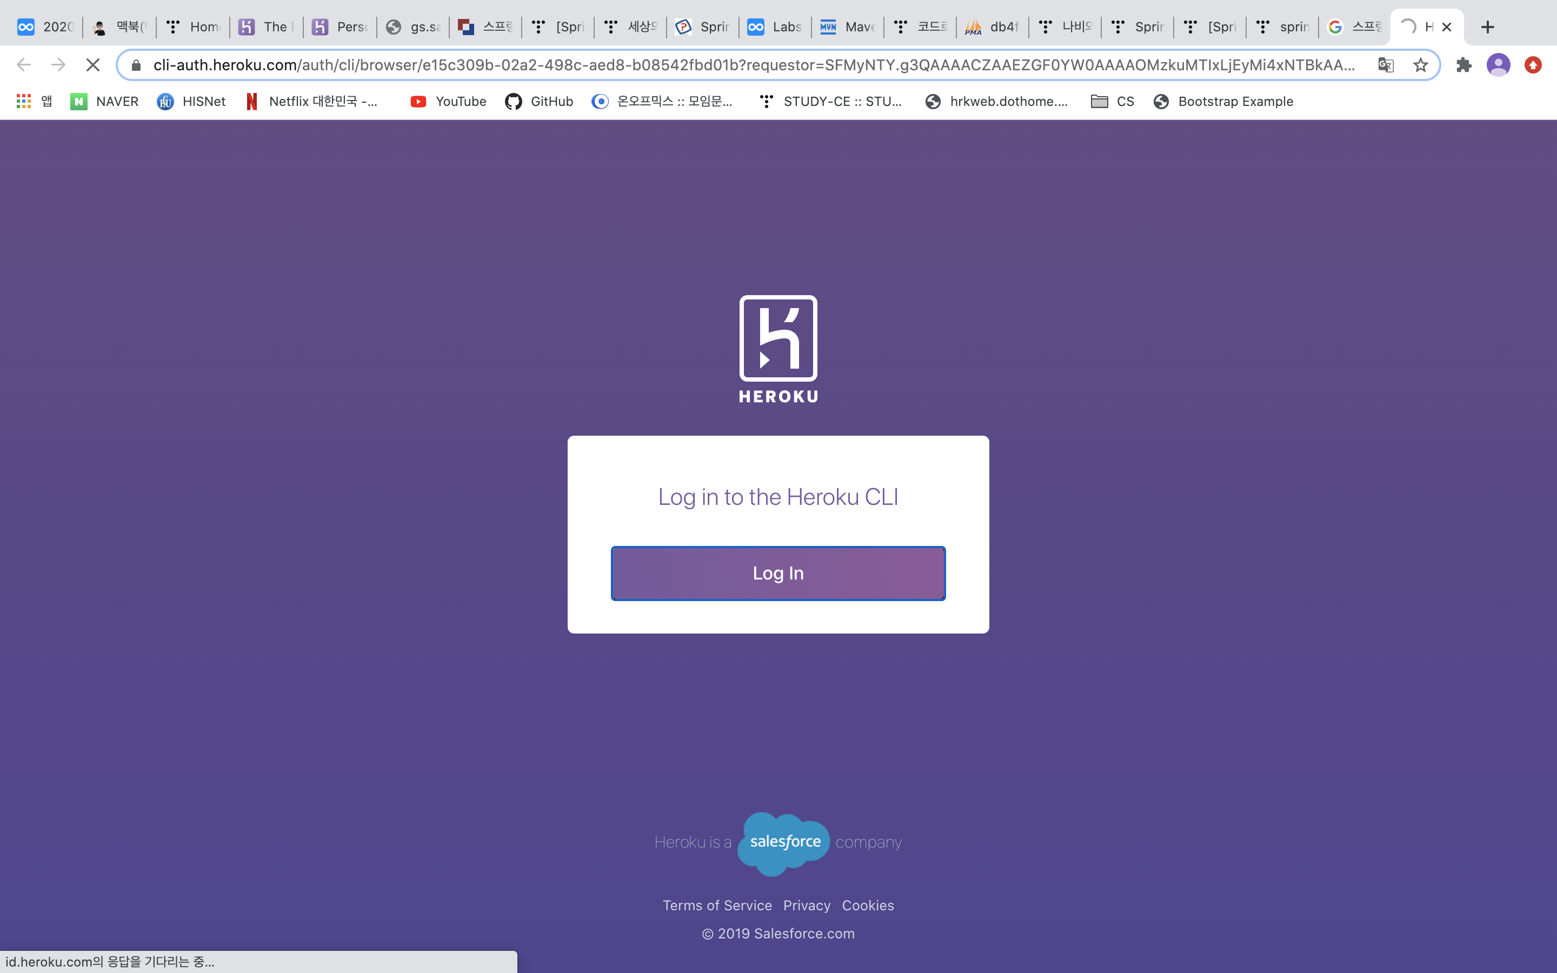Viewport: 1557px width, 973px height.
Task: Open the GitHub bookmark
Action: 539,101
